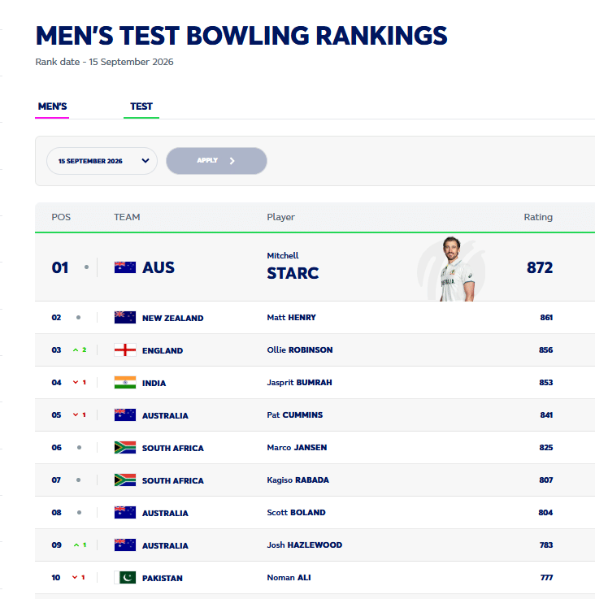Screen dimensions: 595x599
Task: Click the India flag icon
Action: coord(125,382)
